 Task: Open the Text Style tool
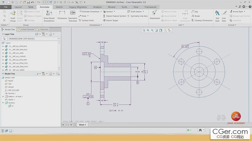(x=217, y=13)
